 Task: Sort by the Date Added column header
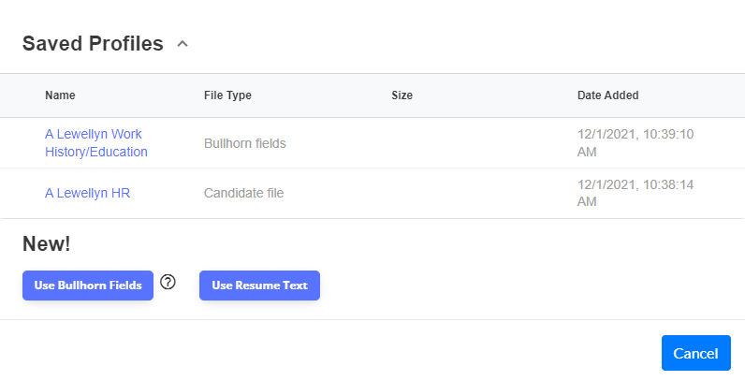(607, 95)
